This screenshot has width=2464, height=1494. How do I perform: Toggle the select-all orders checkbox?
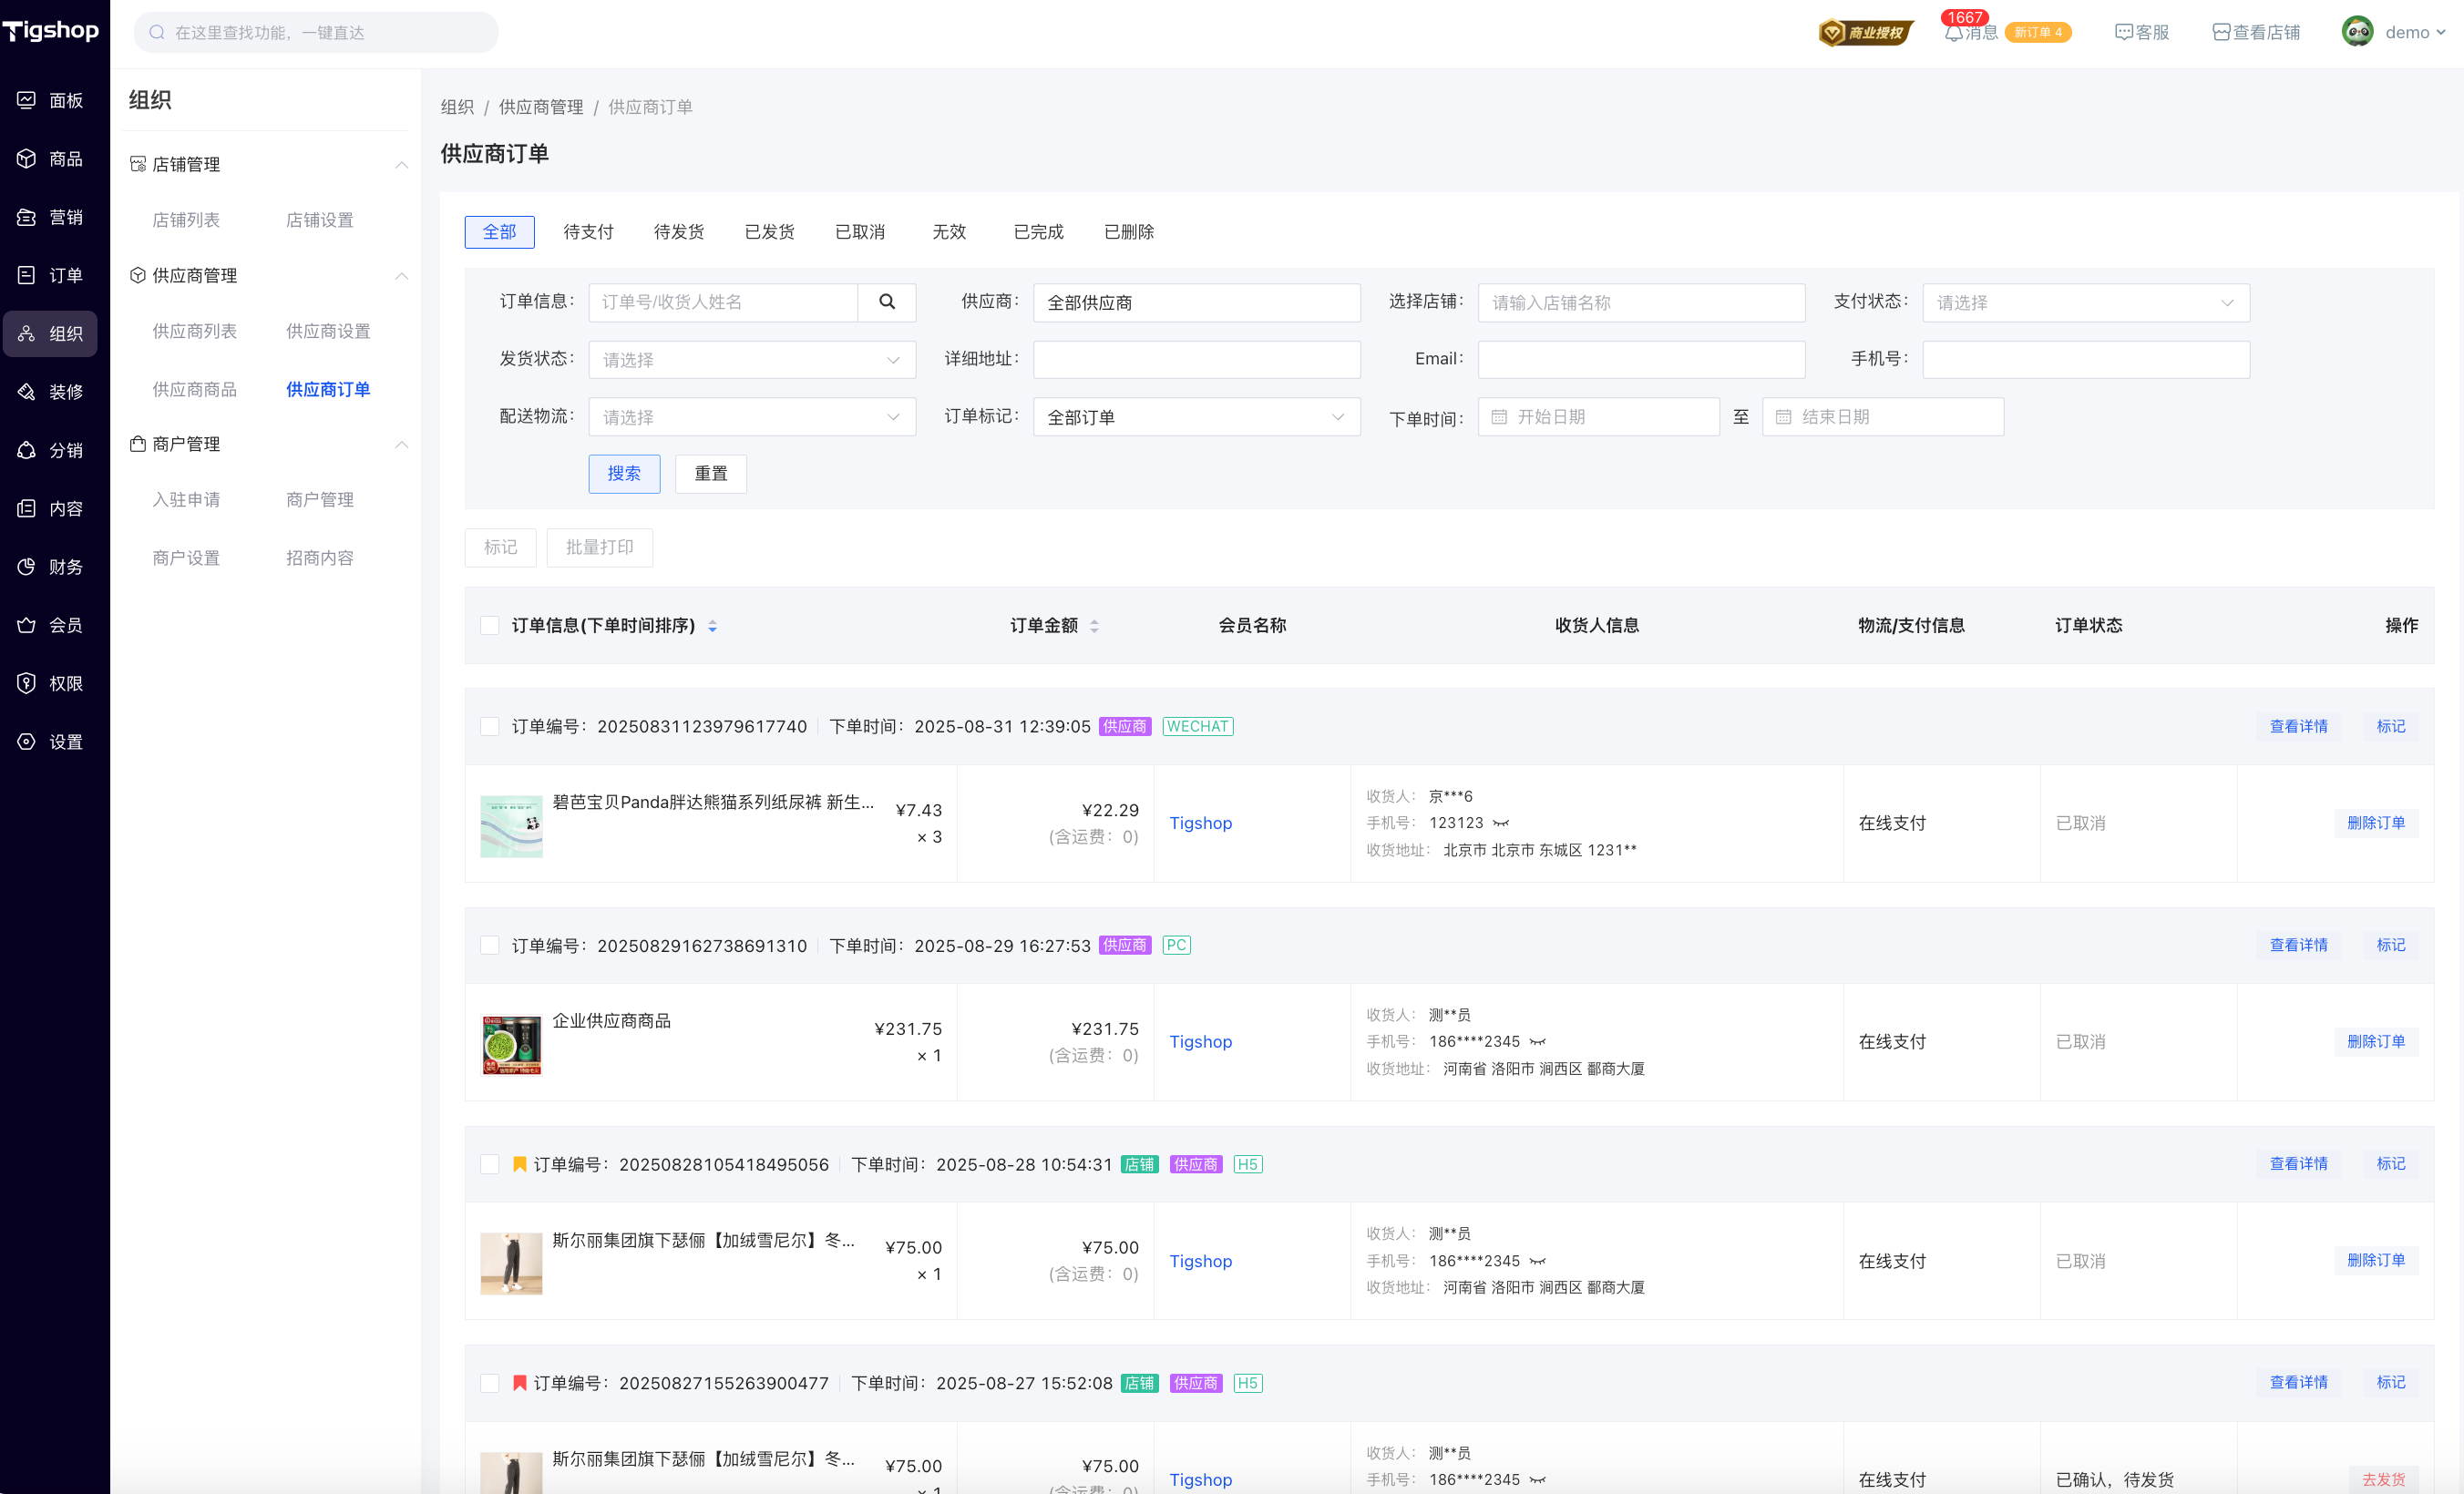(490, 626)
